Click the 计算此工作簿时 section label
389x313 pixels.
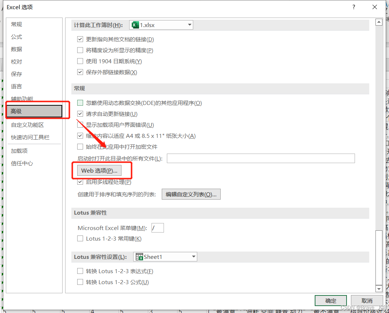[98, 25]
